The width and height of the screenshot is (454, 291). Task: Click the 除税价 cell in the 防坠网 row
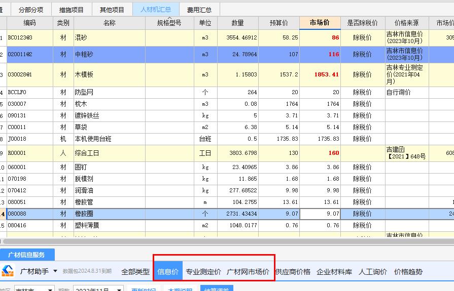click(x=363, y=92)
